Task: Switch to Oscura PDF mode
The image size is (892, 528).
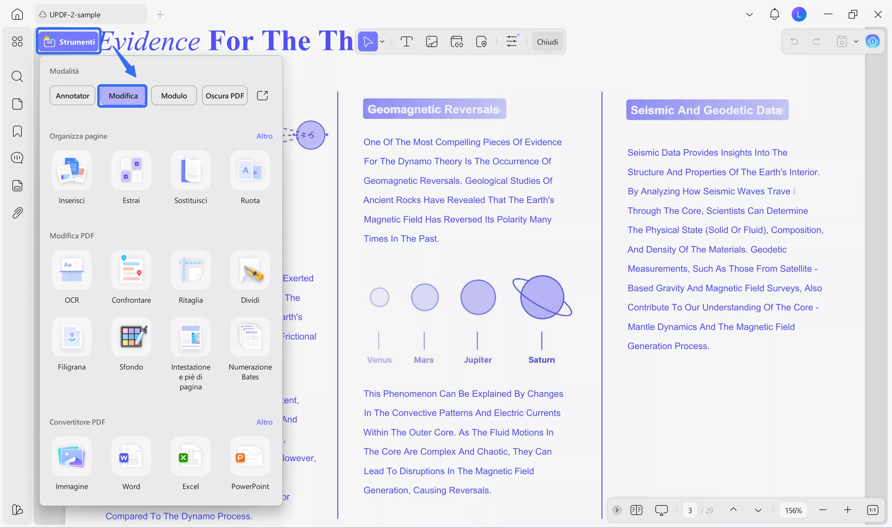Action: [x=225, y=96]
